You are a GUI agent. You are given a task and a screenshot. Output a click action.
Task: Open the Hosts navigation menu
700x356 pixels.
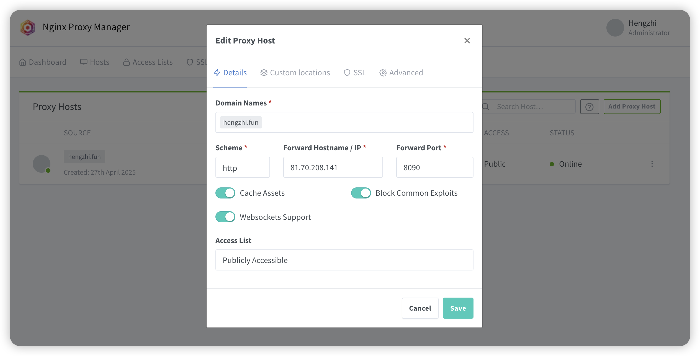coord(95,62)
